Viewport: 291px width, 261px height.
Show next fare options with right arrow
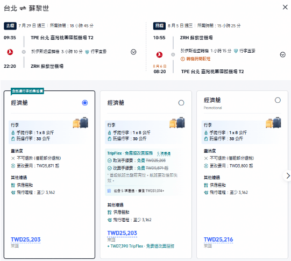[x=287, y=175]
